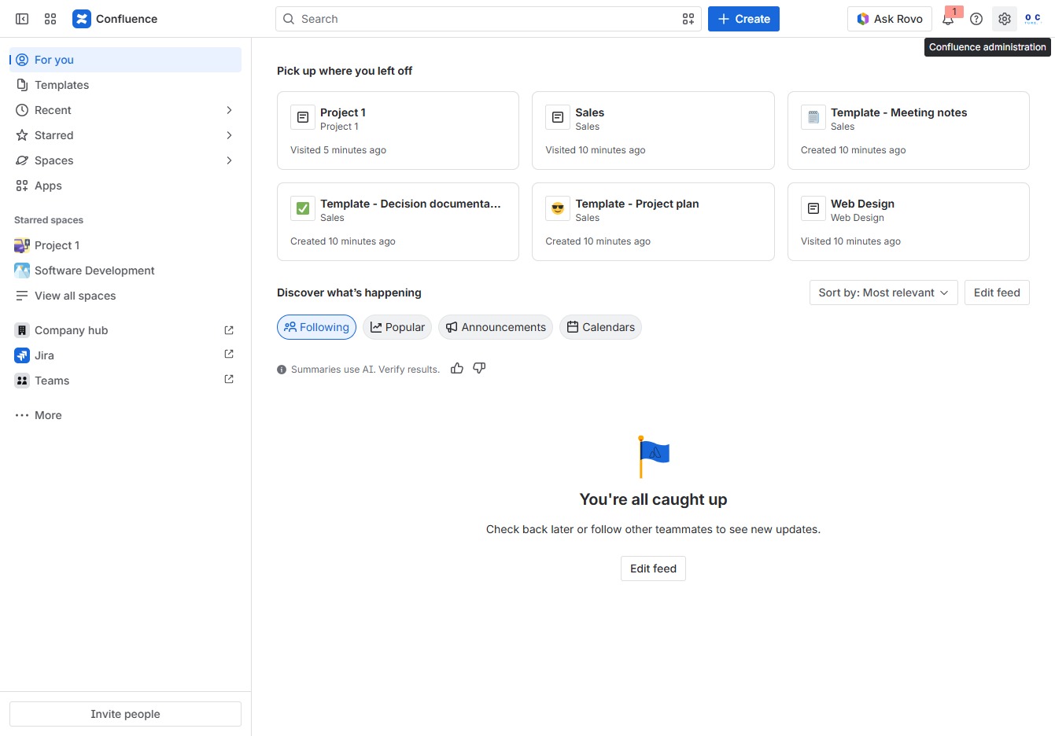1055x736 pixels.
Task: Click the Invite people button
Action: click(125, 714)
